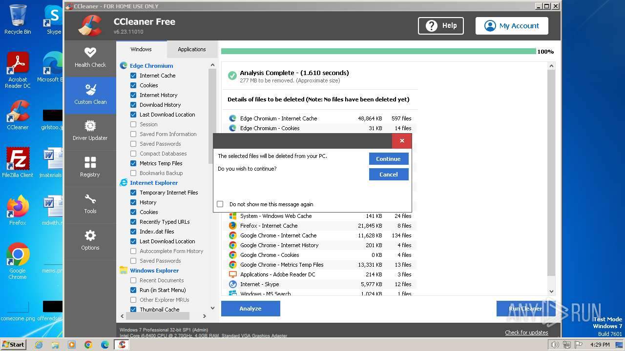625x351 pixels.
Task: Open Google Chrome desktop shortcut
Action: [x=18, y=261]
